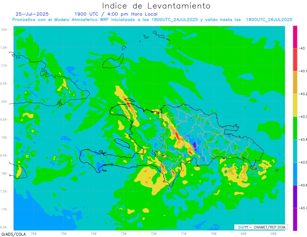Viewport: 307px width, 237px height.
Task: Click the '73W' longitude label
Action: click(x=124, y=234)
